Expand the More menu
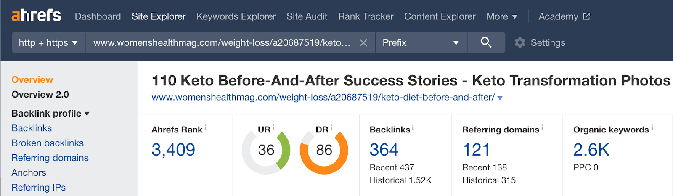The image size is (673, 196). coord(501,16)
